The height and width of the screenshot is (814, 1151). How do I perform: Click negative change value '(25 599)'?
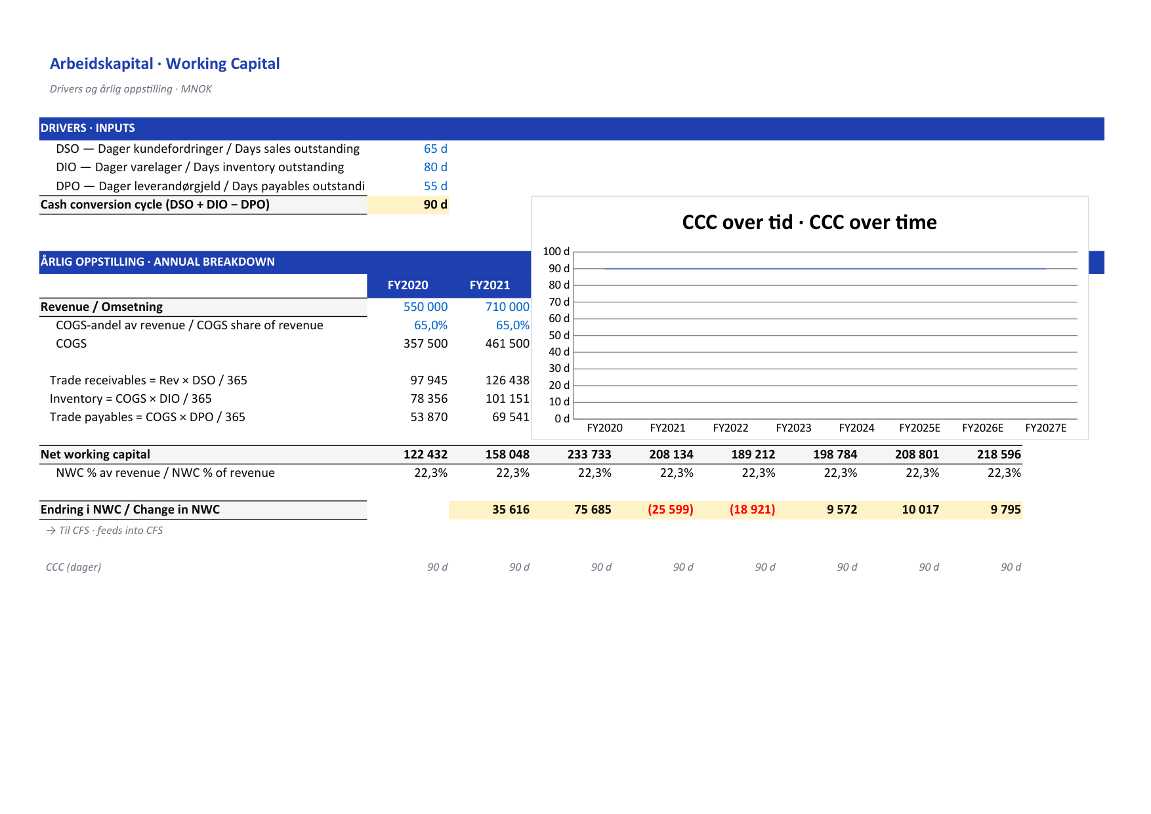[671, 510]
